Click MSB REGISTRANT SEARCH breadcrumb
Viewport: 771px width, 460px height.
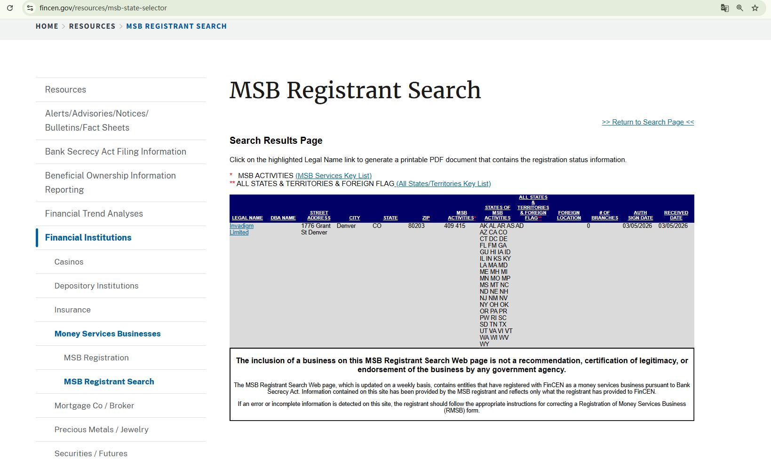coord(176,26)
